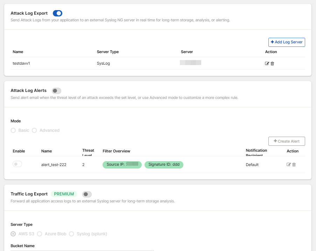Click the Signature ID: ddd filter tag

pos(164,165)
